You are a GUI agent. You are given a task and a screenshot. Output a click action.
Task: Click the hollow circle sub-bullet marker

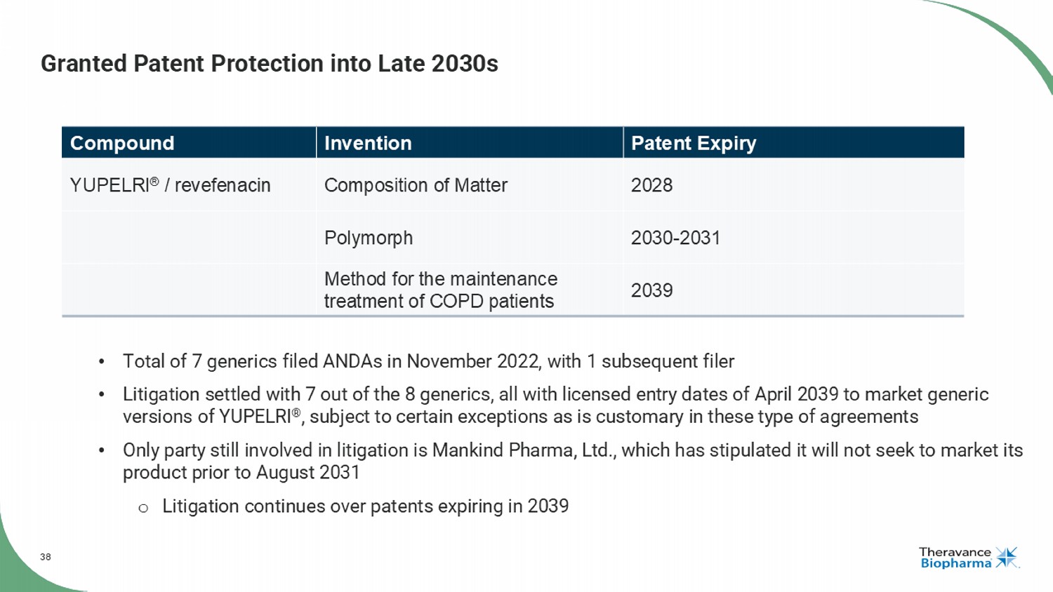pyautogui.click(x=143, y=508)
